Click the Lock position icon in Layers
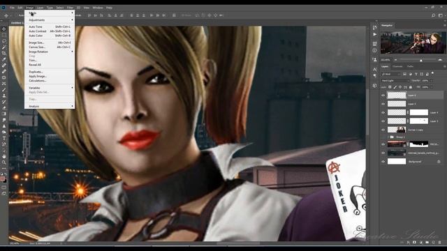Viewport: 447px width, 251px height. click(x=400, y=87)
